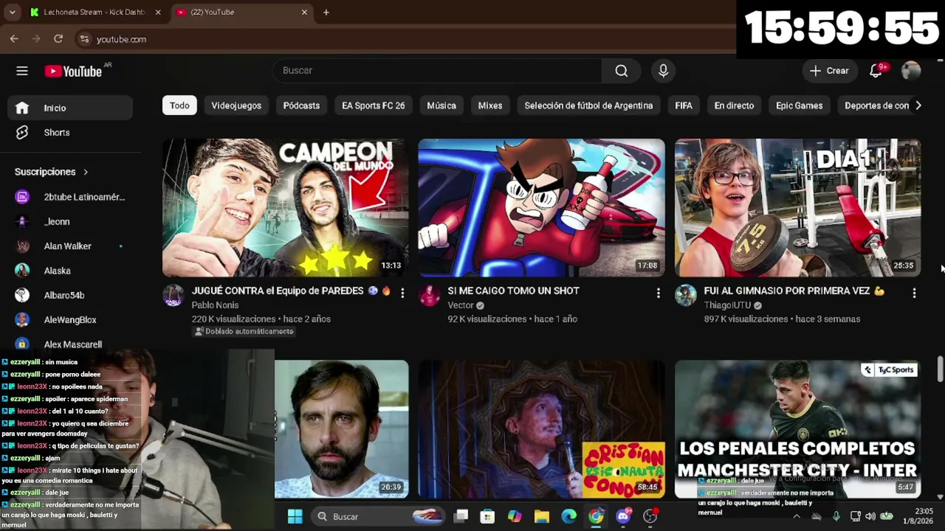Select the Todo filter chip

point(179,105)
